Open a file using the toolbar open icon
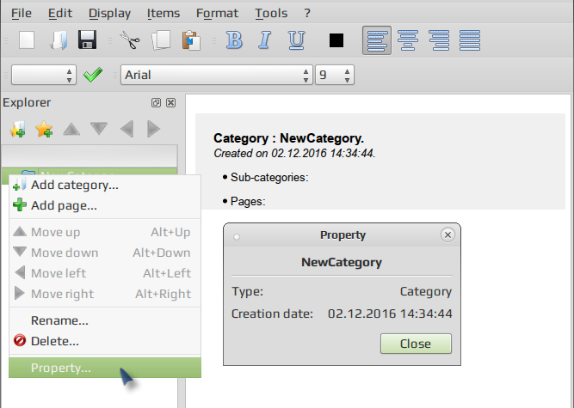Image resolution: width=574 pixels, height=408 pixels. tap(59, 40)
